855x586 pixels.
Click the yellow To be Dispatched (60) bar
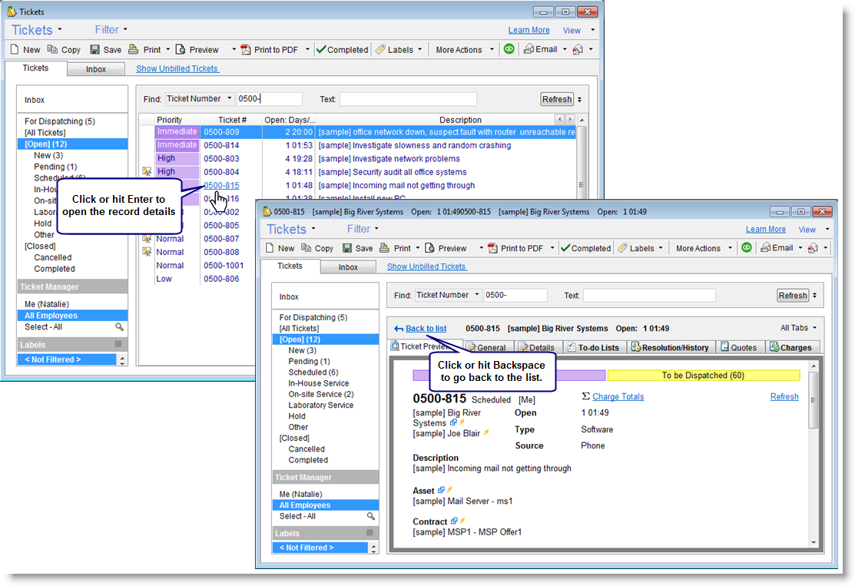pyautogui.click(x=703, y=376)
